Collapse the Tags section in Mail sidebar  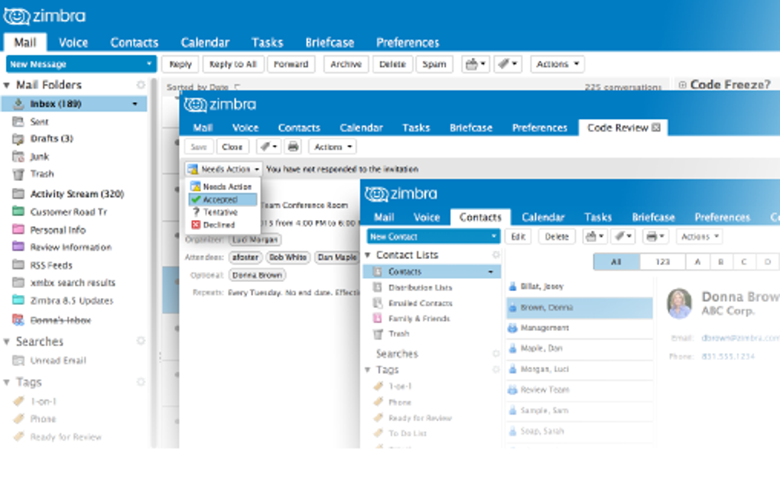pos(7,383)
